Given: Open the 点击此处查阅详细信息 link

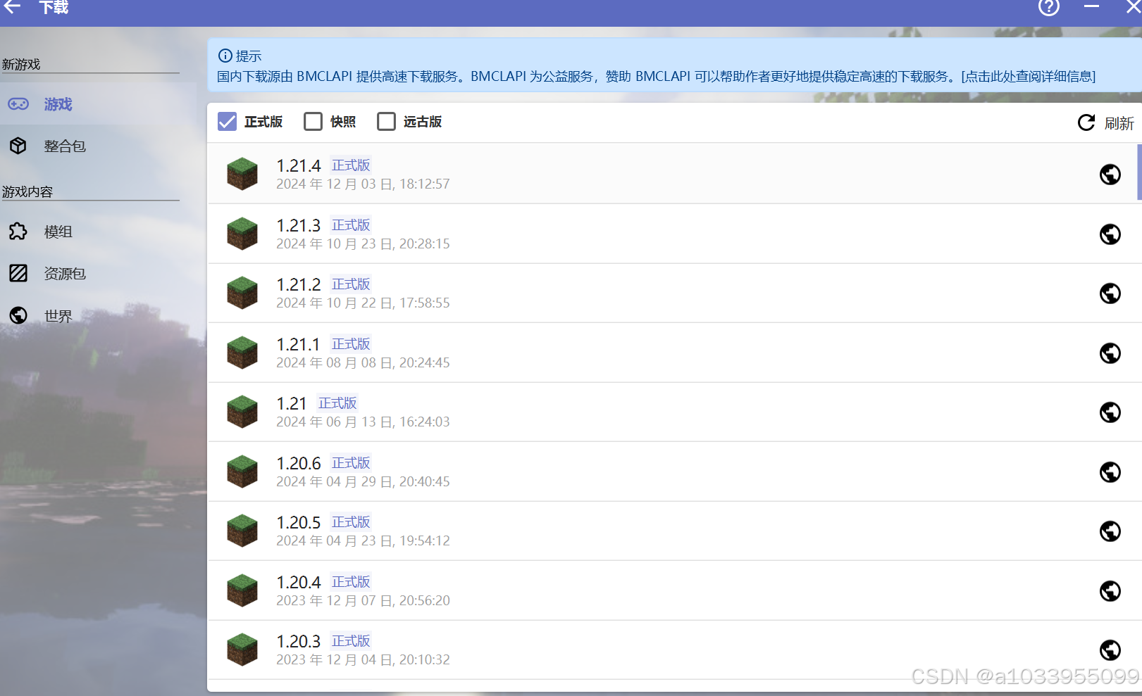Looking at the screenshot, I should click(x=1028, y=77).
